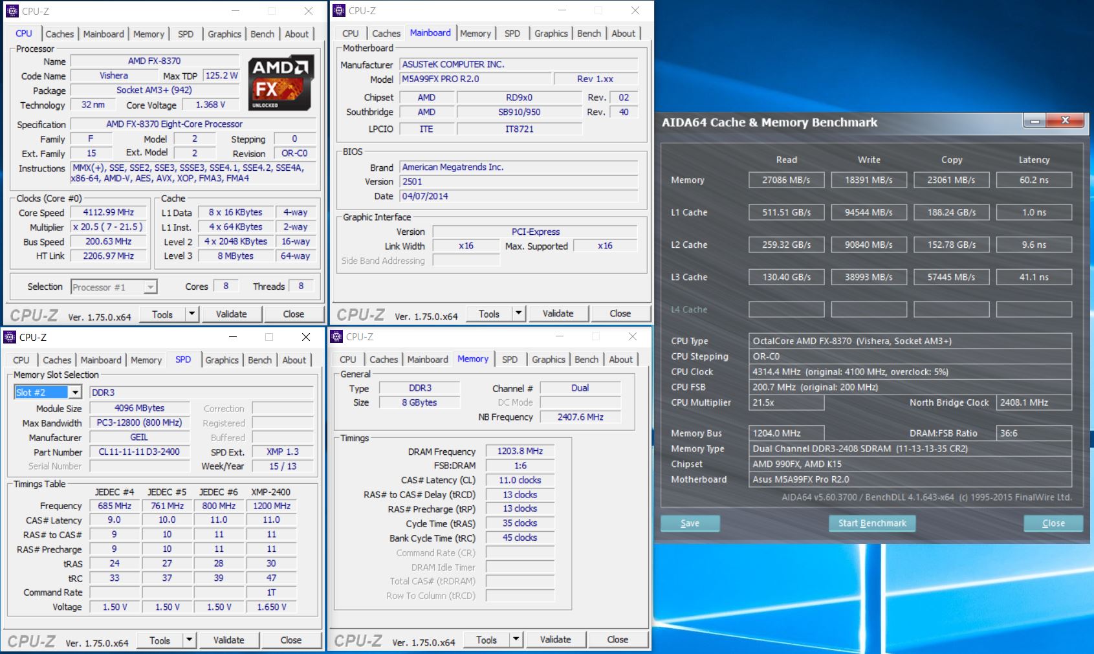This screenshot has height=654, width=1094.
Task: Click the AMD FX logo image
Action: coord(281,83)
